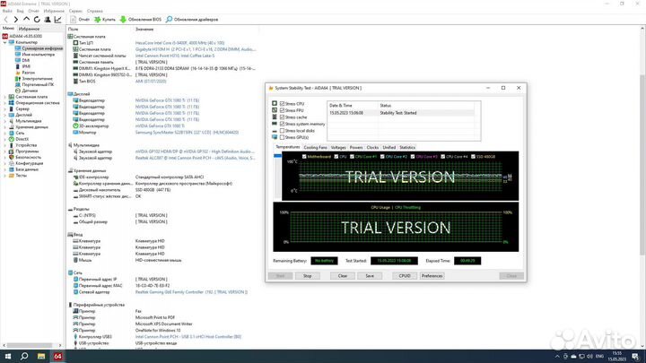Click the main window vertical scrollbar
Image resolution: width=646 pixels, height=363 pixels.
pyautogui.click(x=642, y=187)
